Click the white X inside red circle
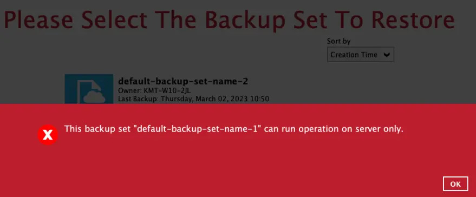This screenshot has height=197, width=476. pyautogui.click(x=48, y=135)
